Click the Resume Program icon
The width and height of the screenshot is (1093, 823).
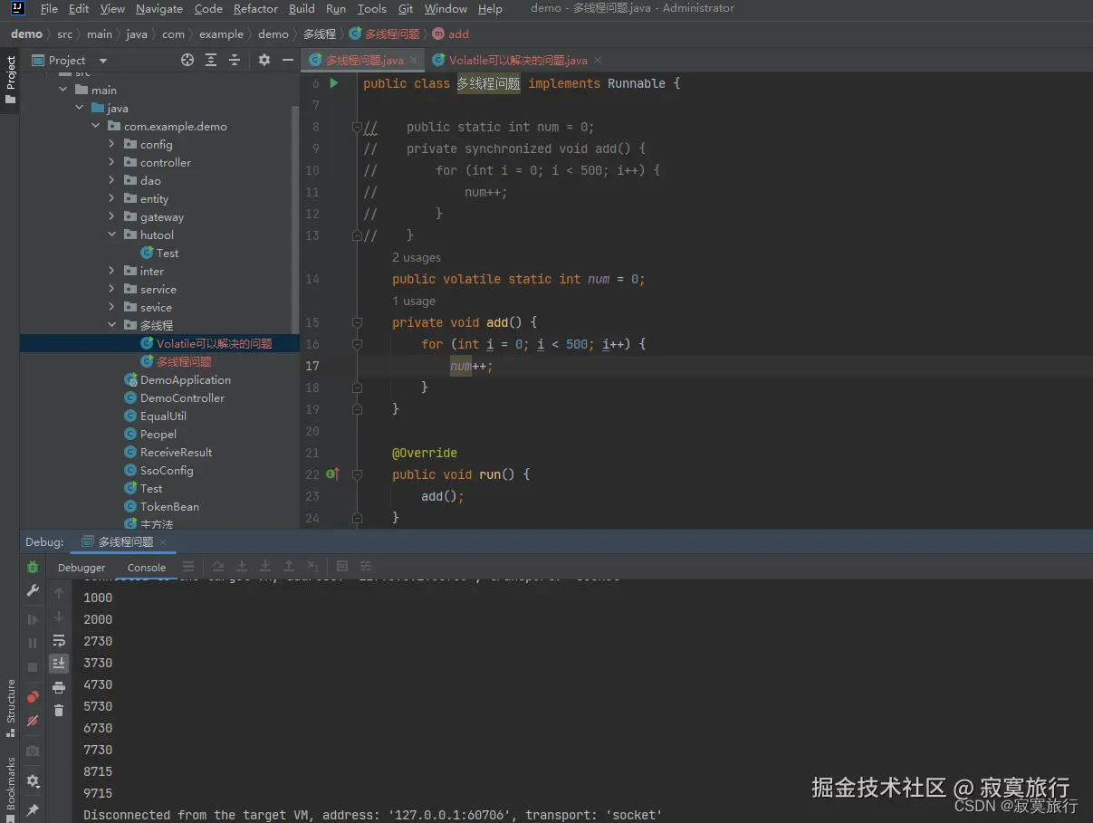click(33, 620)
